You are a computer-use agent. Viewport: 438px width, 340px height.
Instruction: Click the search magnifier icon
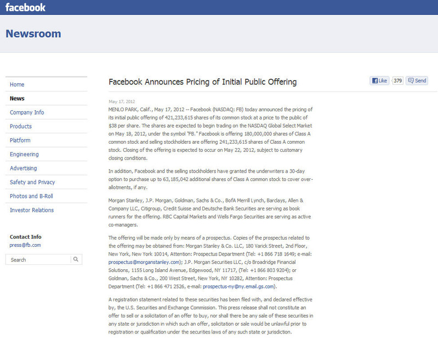click(x=76, y=259)
